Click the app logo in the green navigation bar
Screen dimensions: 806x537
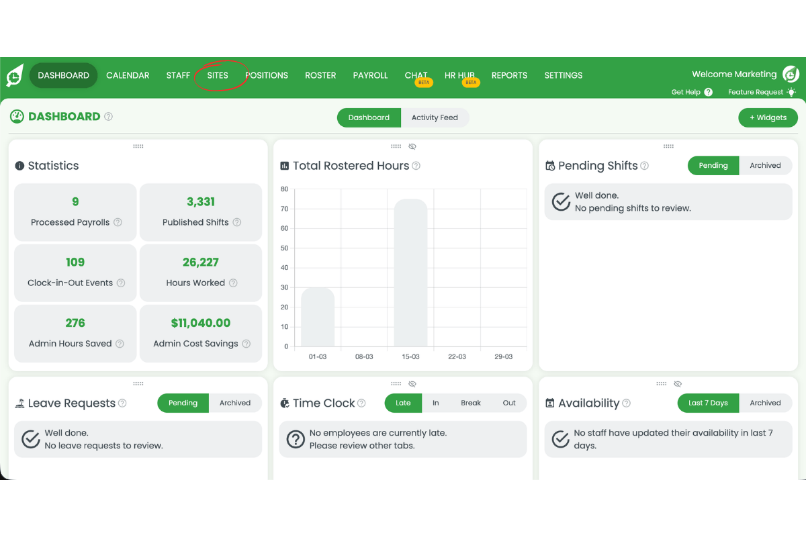[x=15, y=74]
